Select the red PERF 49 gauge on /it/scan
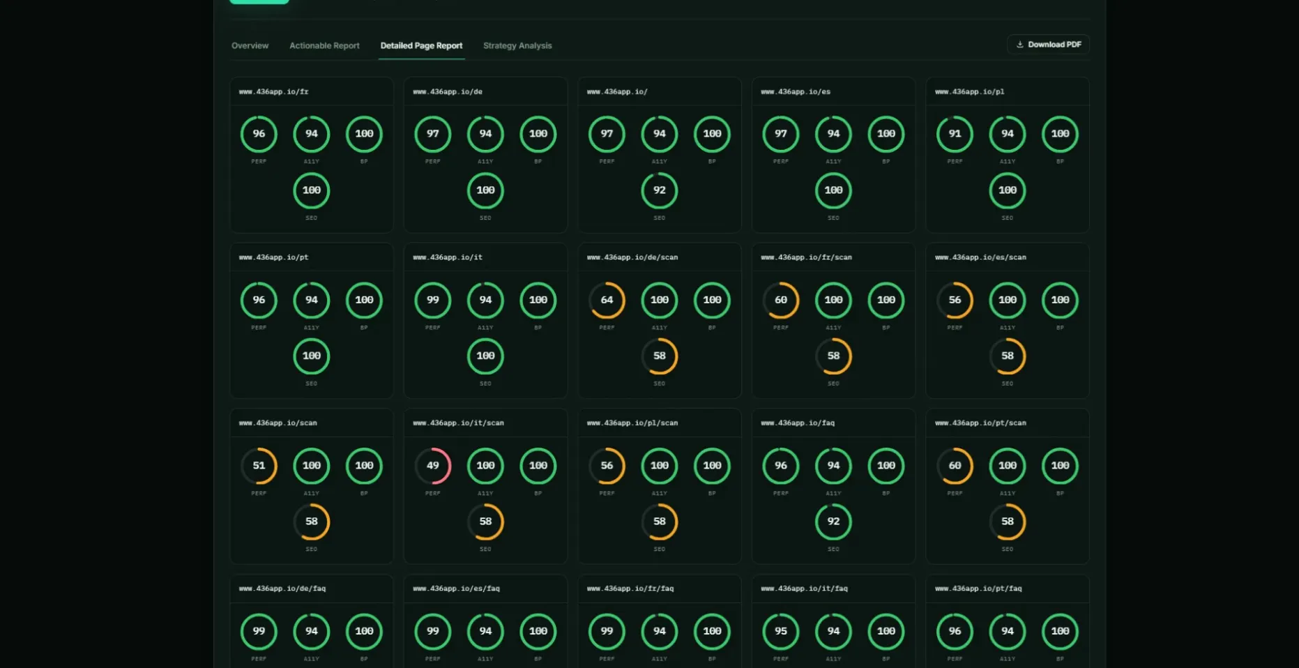Screen dimensions: 1299x668 click(x=433, y=466)
